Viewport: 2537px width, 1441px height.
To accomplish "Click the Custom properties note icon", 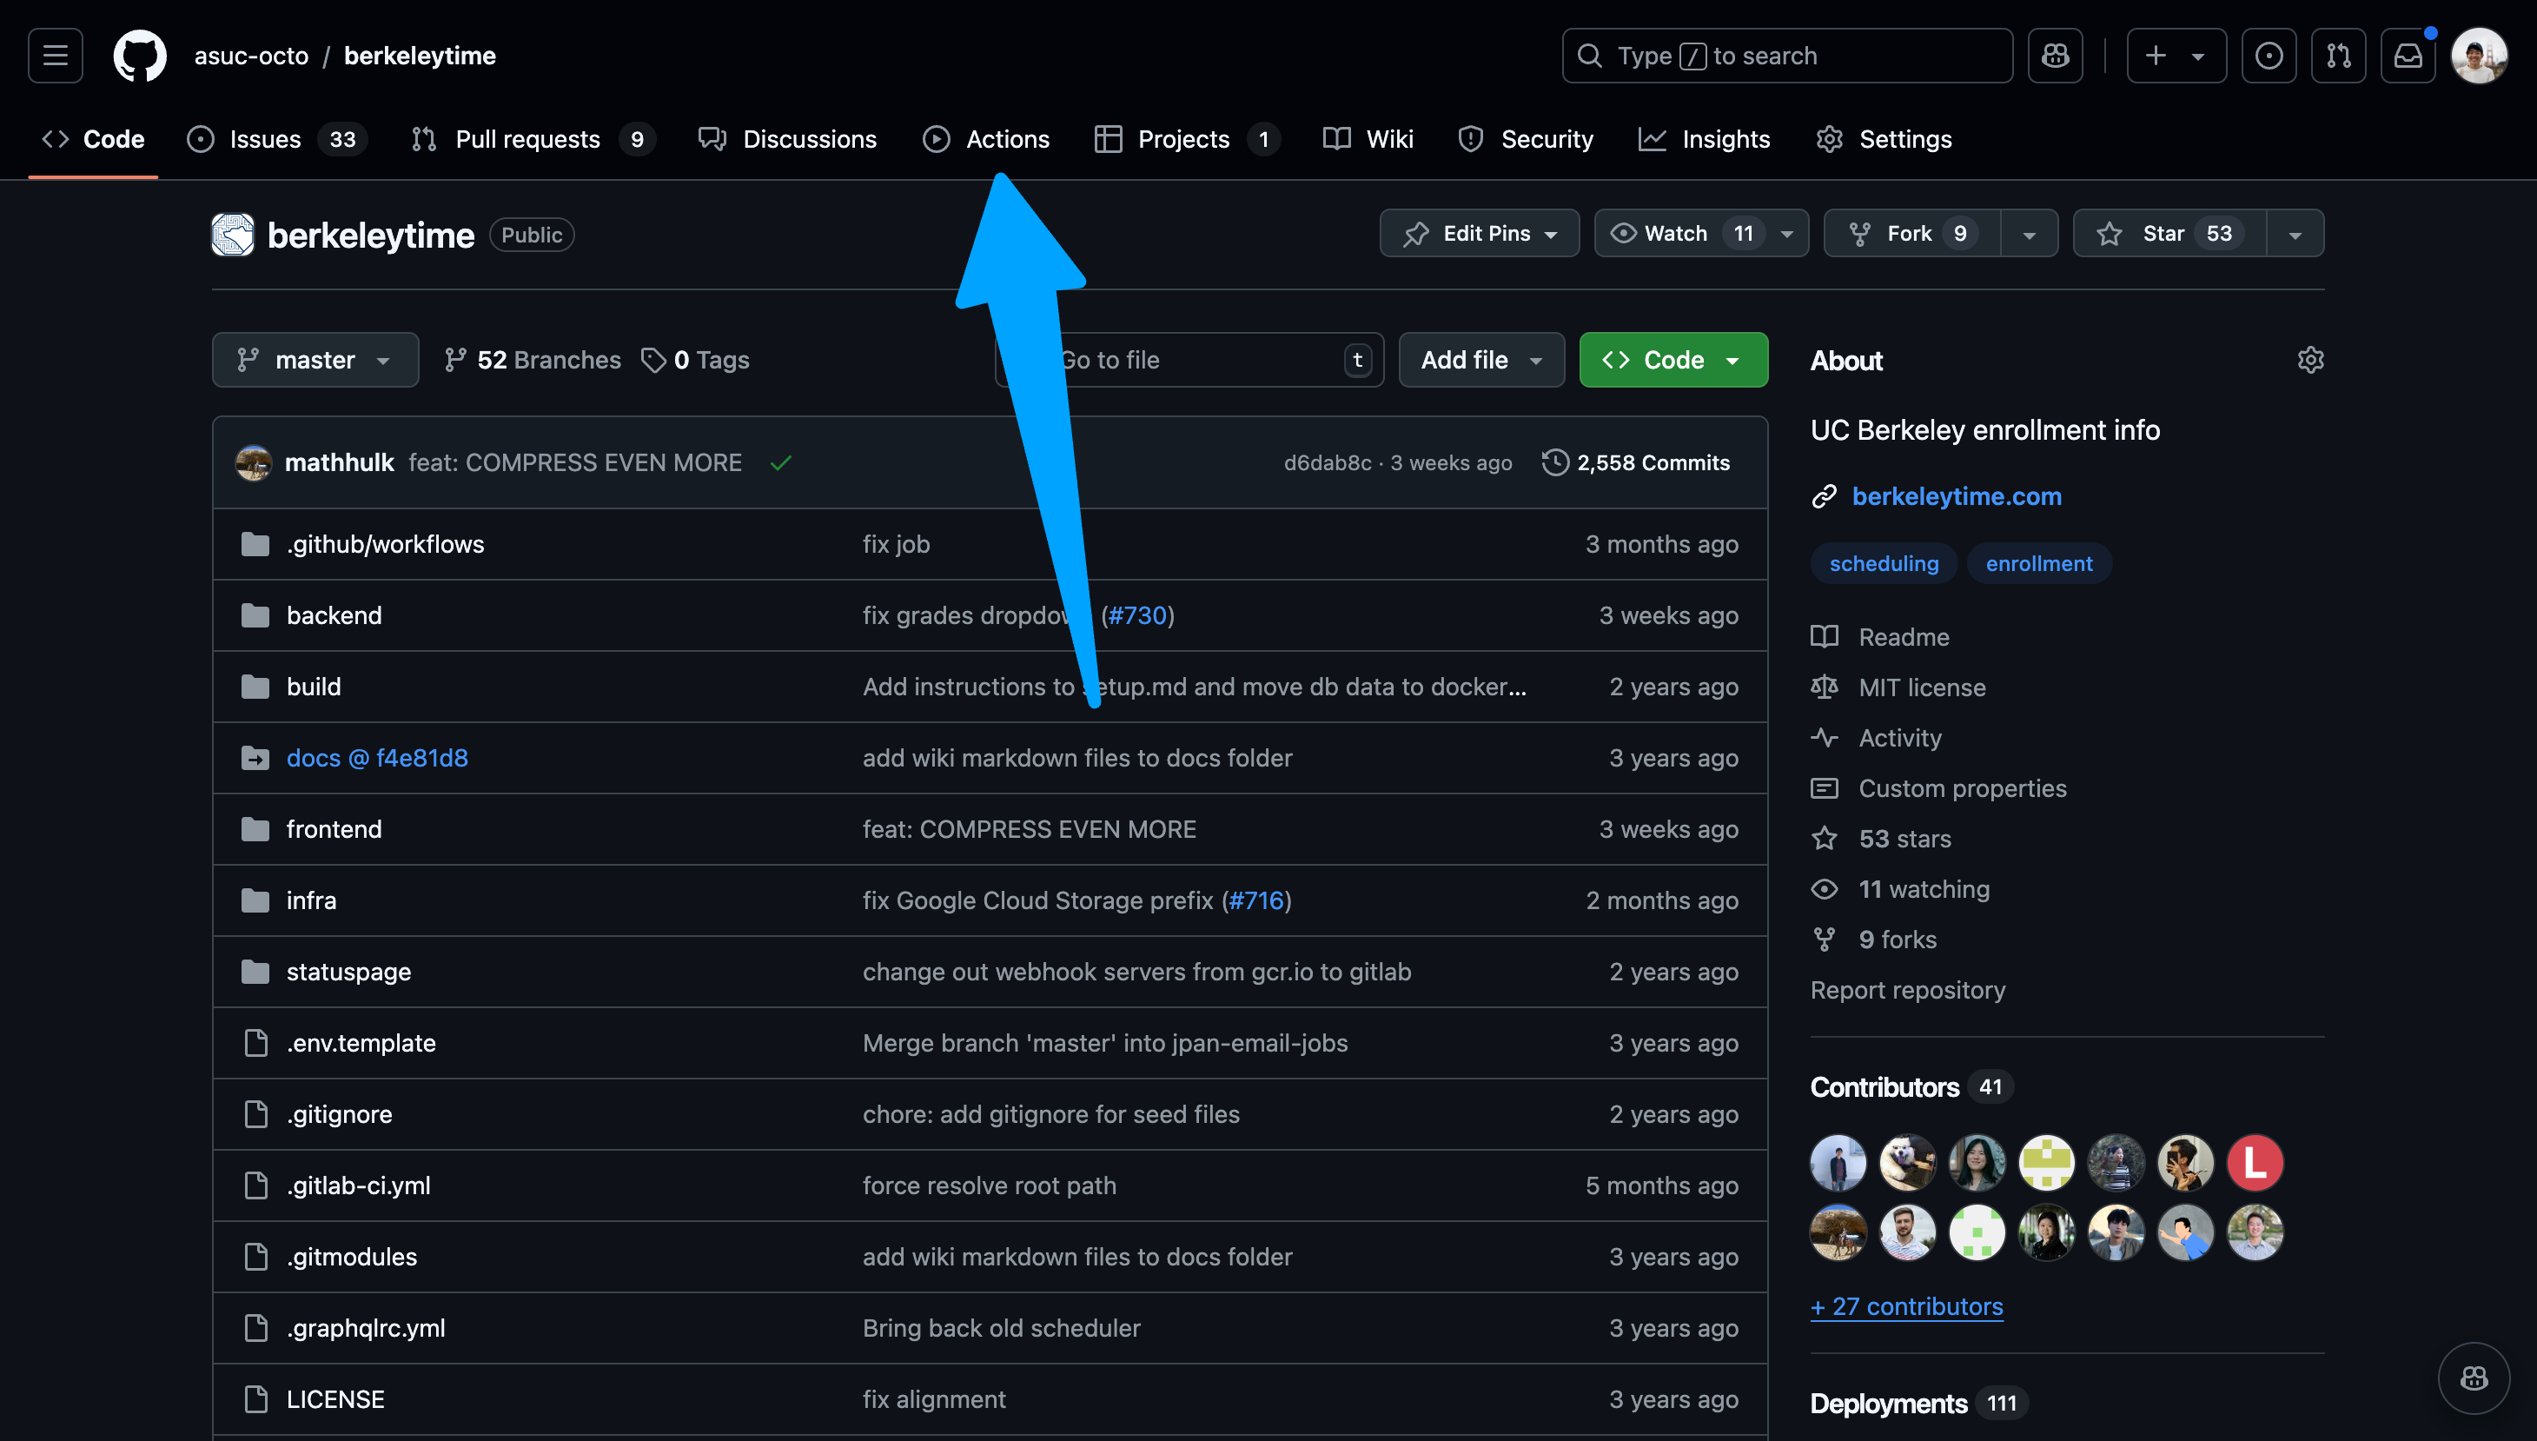I will [1824, 787].
